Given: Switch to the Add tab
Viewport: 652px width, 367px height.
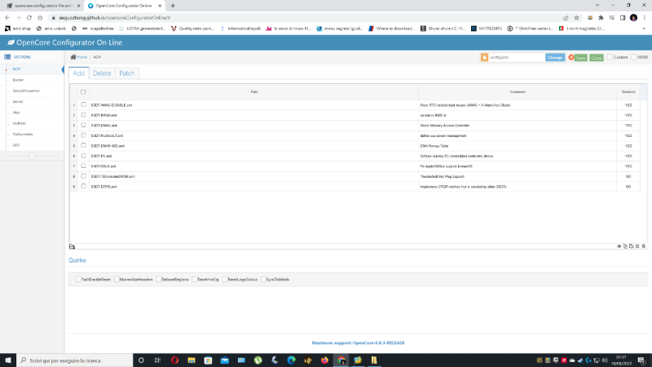Looking at the screenshot, I should pyautogui.click(x=78, y=73).
